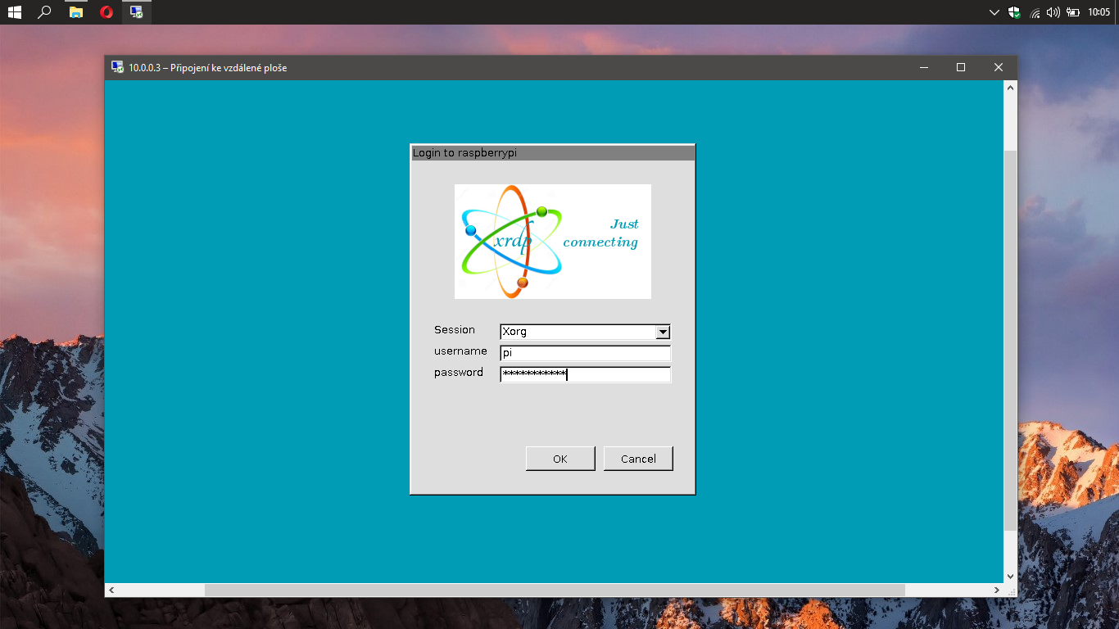Screen dimensions: 1119x629
Task: Open the battery status tray icon
Action: pos(1072,12)
